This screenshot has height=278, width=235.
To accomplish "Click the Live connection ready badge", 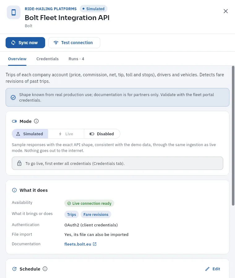I will coord(89,203).
